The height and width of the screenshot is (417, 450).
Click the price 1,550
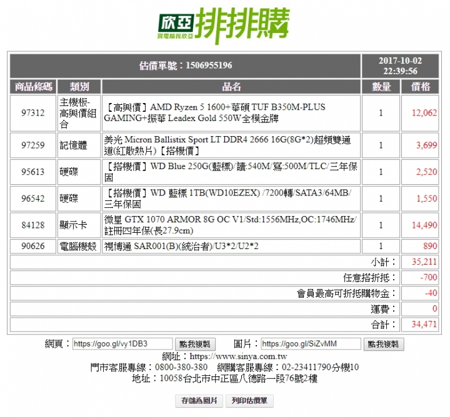[x=427, y=199]
